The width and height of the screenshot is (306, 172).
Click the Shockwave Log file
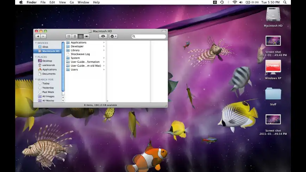[80, 54]
